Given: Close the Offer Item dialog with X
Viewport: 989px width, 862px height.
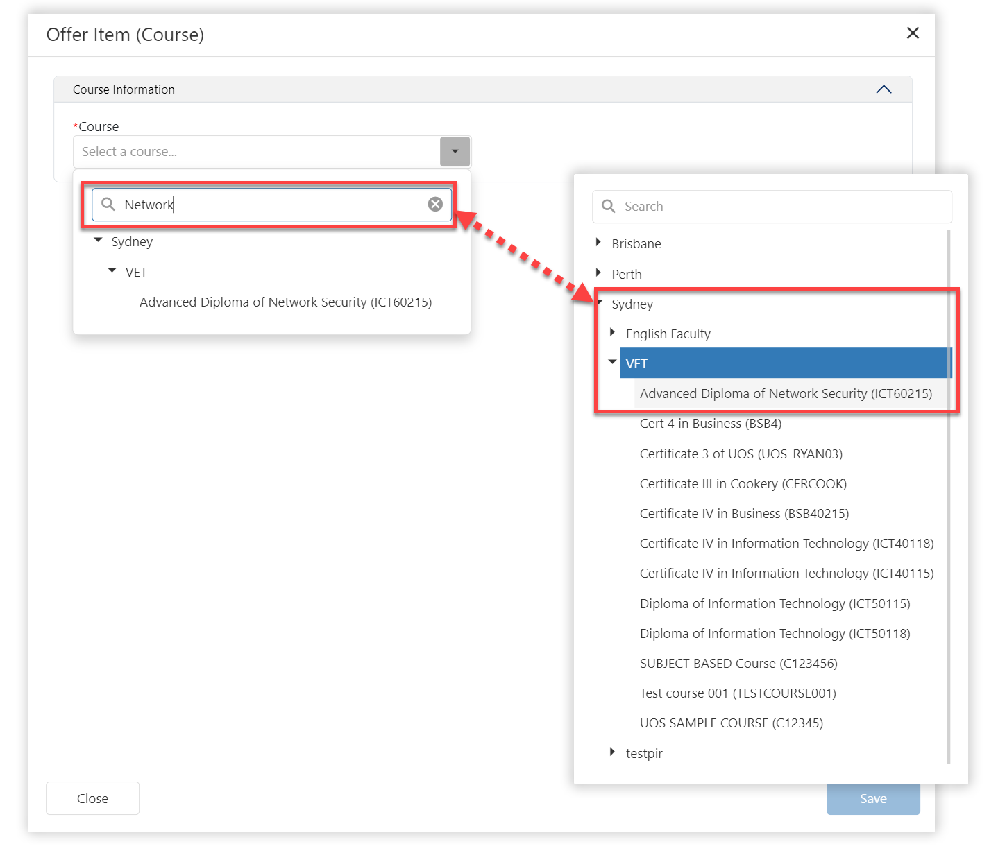Looking at the screenshot, I should (913, 33).
